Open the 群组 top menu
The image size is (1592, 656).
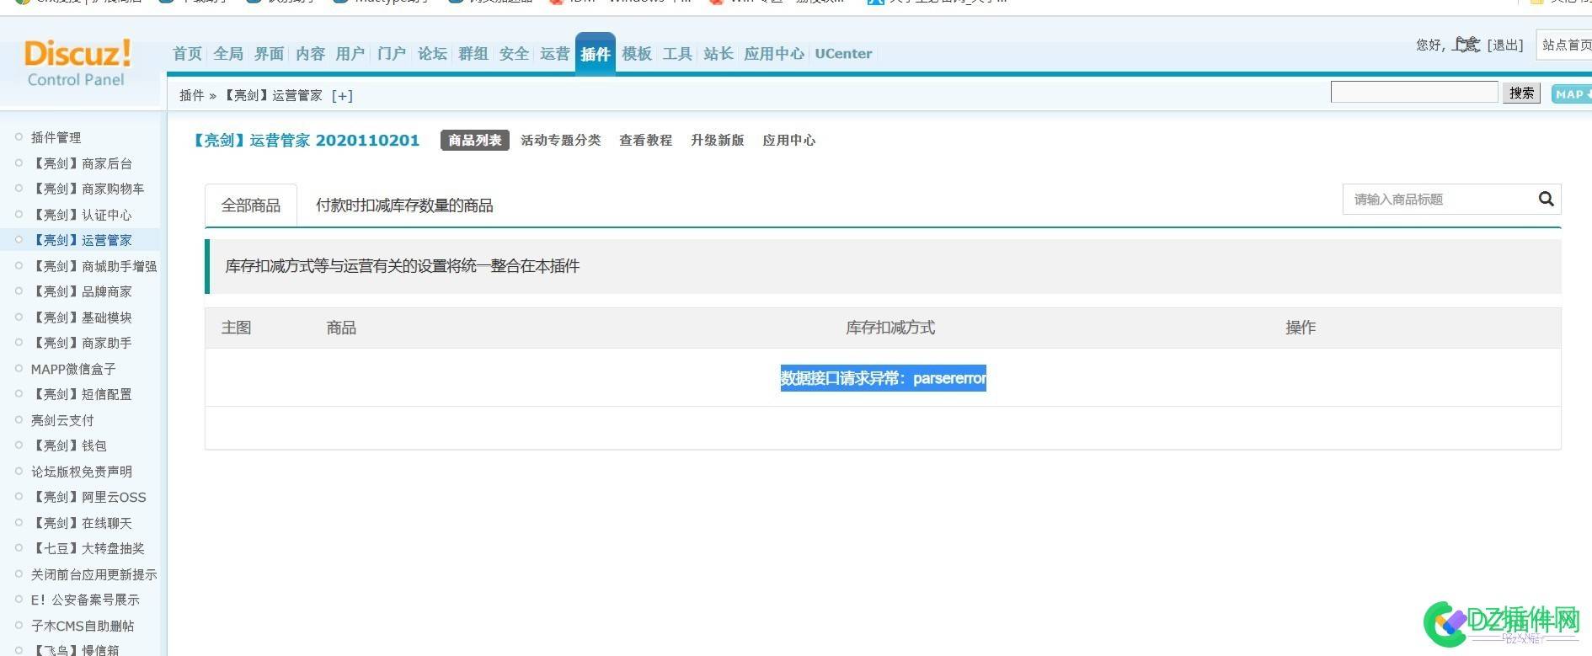pos(473,54)
